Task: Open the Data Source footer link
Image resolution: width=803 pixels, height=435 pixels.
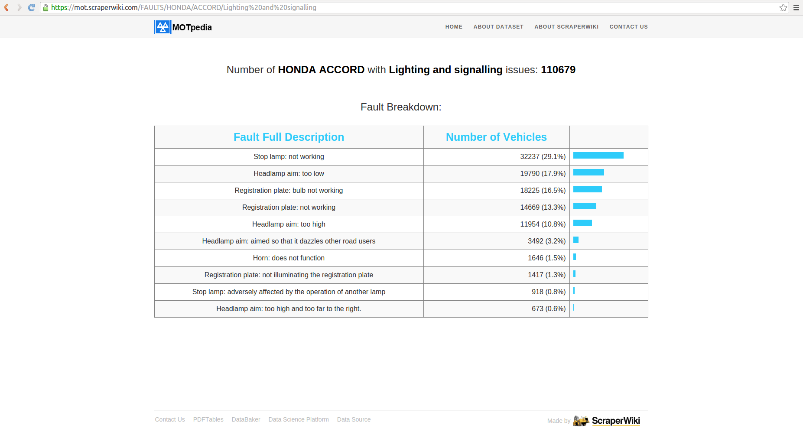Action: [x=354, y=419]
